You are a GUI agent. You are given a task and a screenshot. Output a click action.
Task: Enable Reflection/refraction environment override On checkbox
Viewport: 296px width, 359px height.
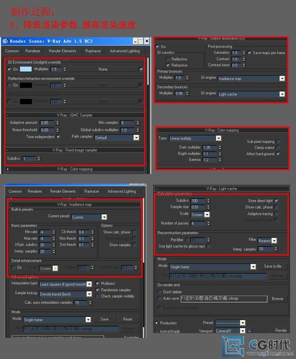pos(9,85)
